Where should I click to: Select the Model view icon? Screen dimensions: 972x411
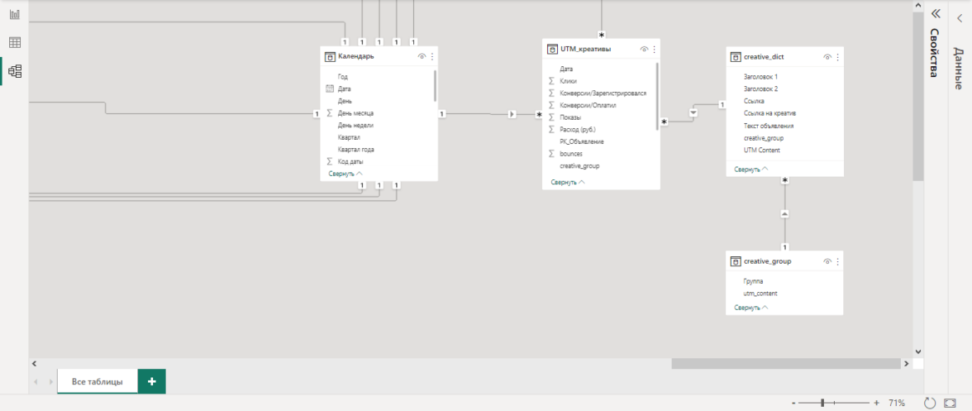click(x=14, y=71)
